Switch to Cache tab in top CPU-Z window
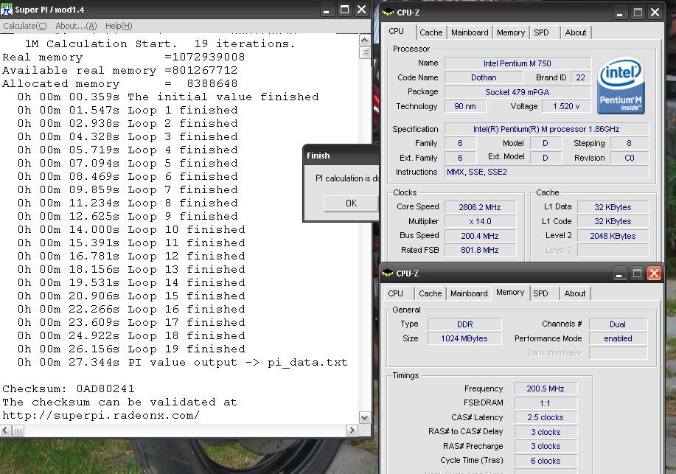The height and width of the screenshot is (474, 676). 431,32
